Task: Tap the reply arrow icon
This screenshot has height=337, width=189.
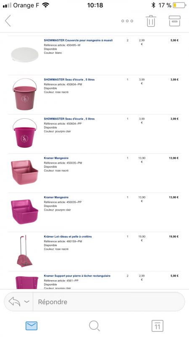Action: [14, 302]
